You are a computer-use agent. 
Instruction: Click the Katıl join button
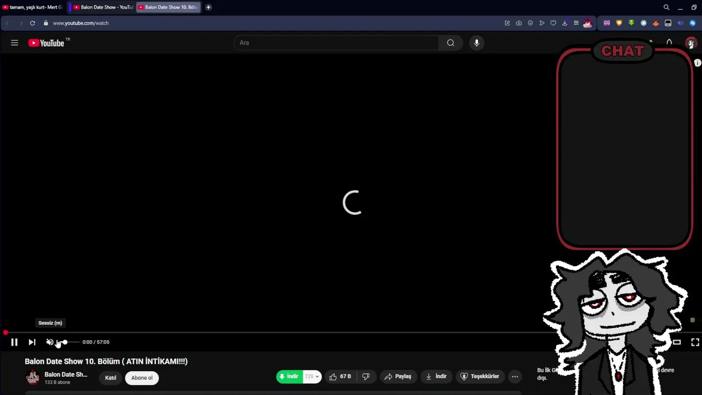[x=110, y=377]
